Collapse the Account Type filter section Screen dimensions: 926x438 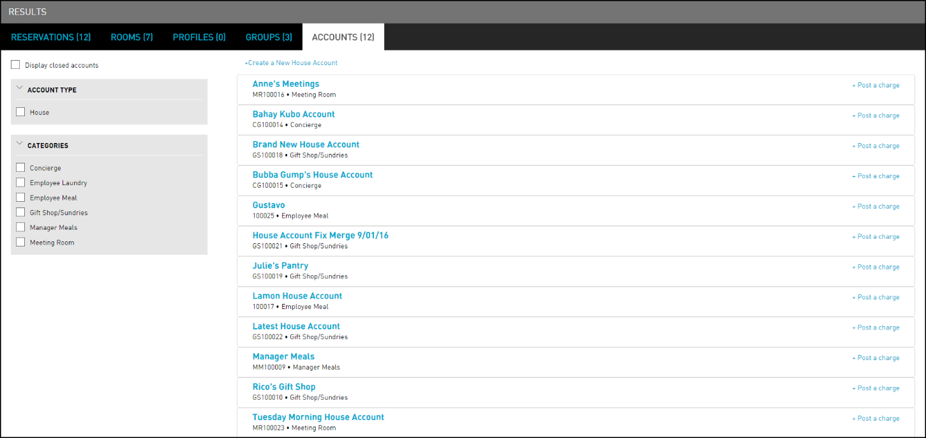click(x=19, y=89)
